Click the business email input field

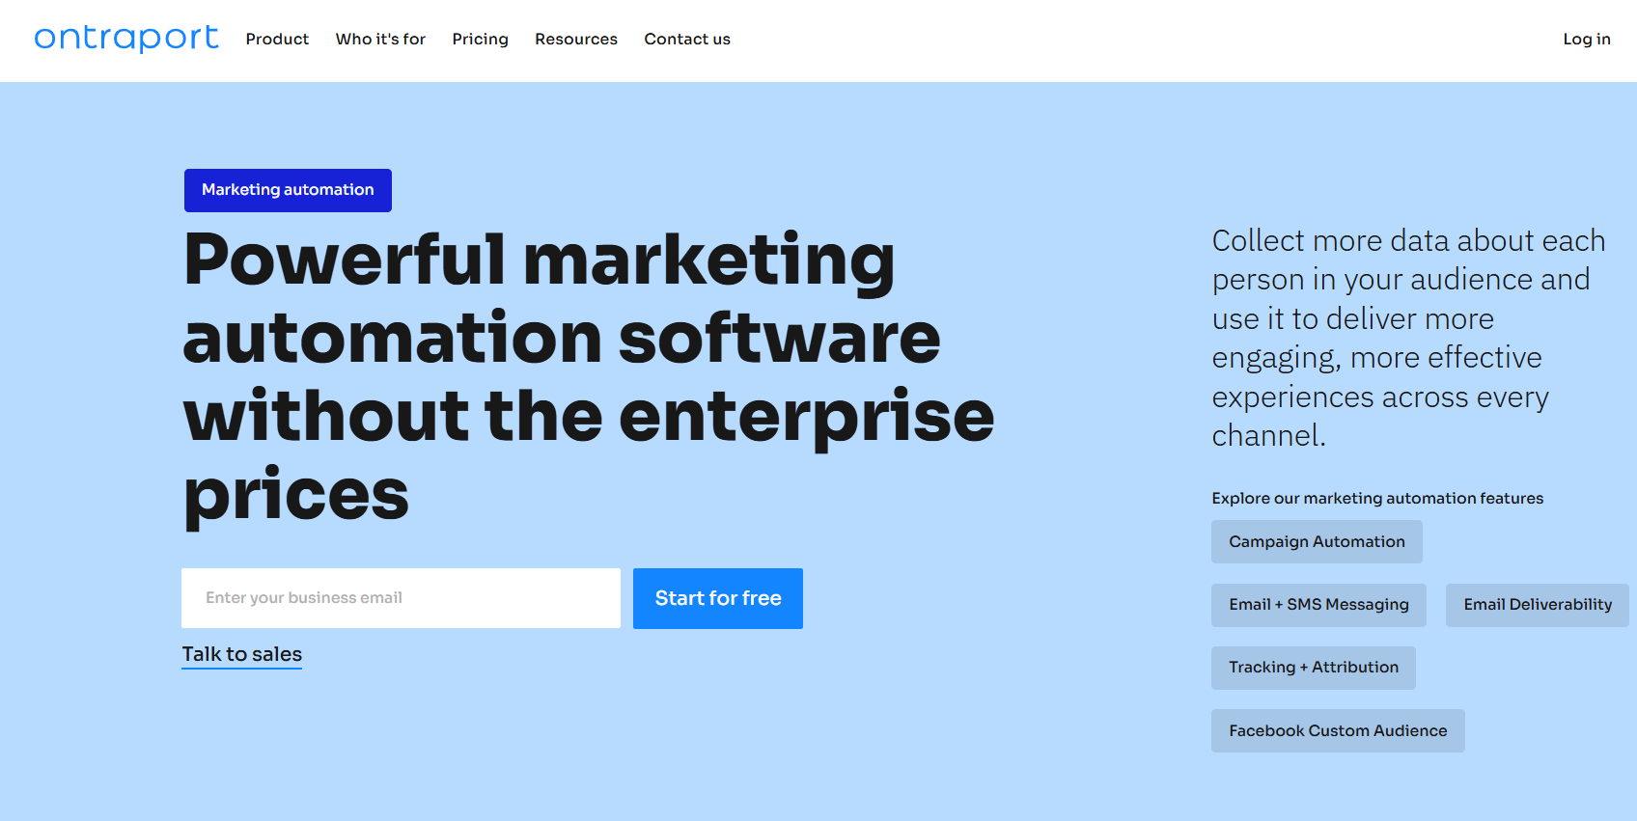coord(401,598)
